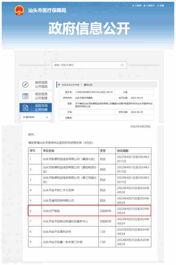
Task: Click the 法定主动公开内容 breadcrumb link
Action: [70, 85]
